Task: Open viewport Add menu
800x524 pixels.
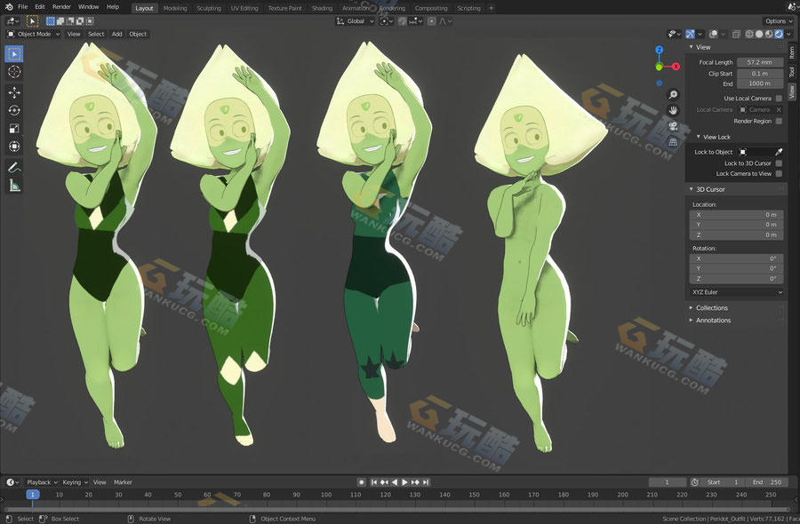Action: click(116, 34)
